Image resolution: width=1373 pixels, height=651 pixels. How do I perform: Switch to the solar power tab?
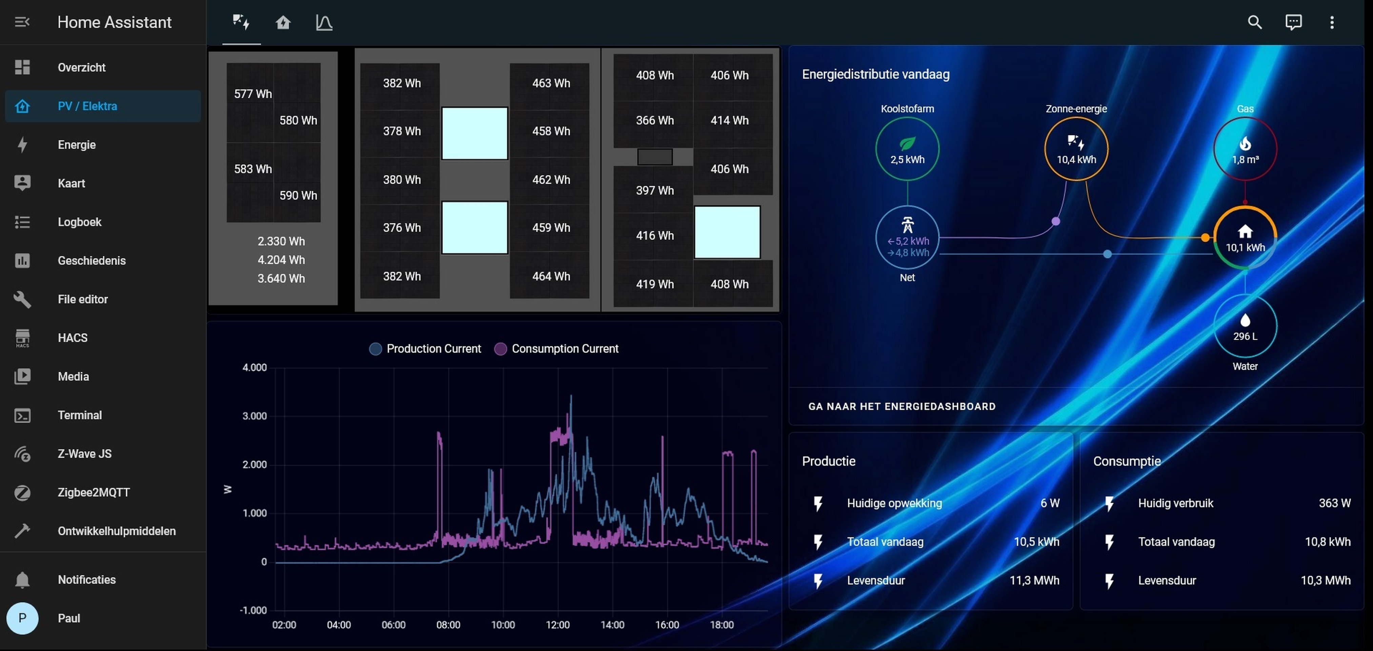coord(241,22)
